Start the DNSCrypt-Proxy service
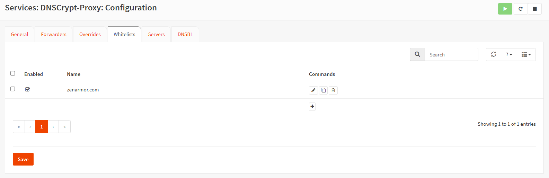The height and width of the screenshot is (178, 549). click(x=505, y=9)
